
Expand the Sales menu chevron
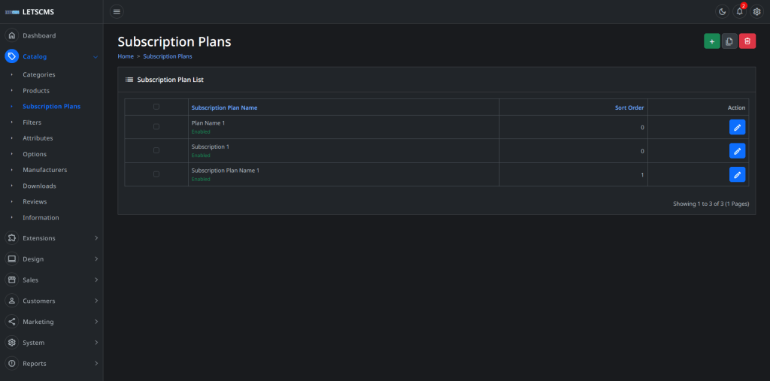[96, 280]
